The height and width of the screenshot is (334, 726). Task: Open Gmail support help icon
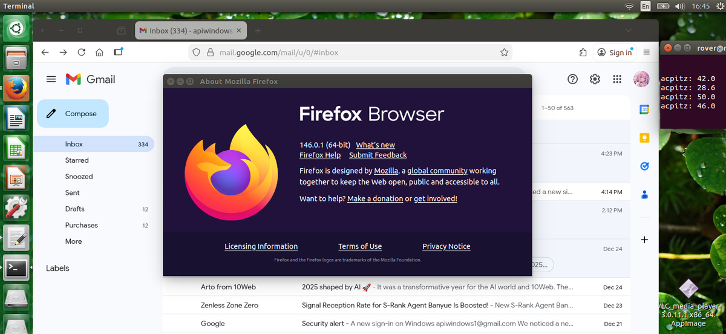pyautogui.click(x=572, y=79)
